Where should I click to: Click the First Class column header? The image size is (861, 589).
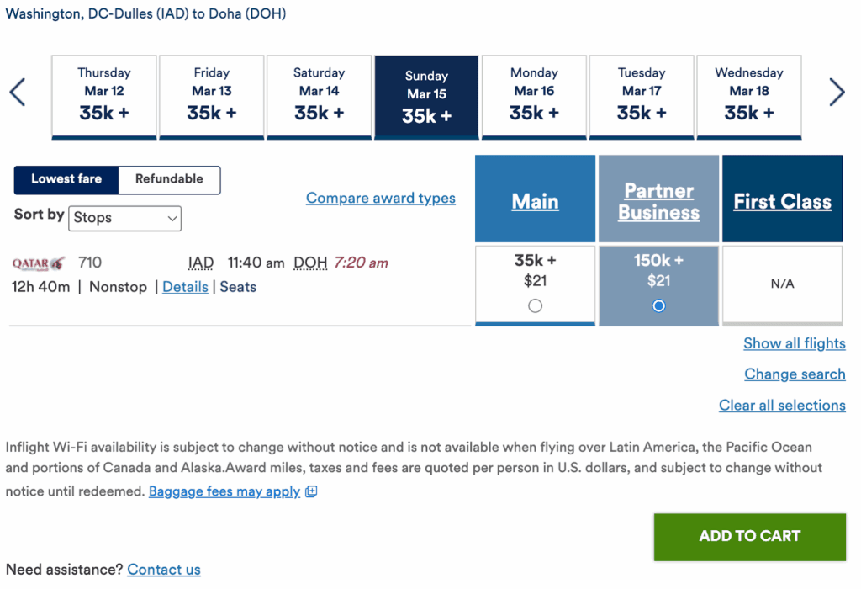pyautogui.click(x=782, y=202)
